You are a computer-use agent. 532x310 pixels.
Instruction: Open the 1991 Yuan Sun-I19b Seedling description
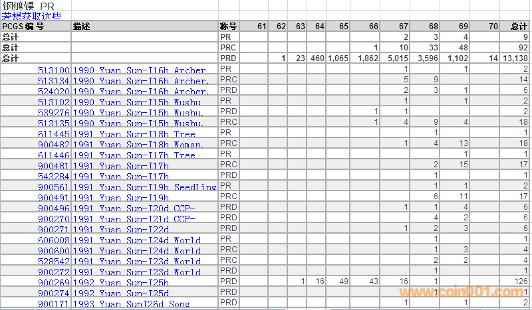144,187
